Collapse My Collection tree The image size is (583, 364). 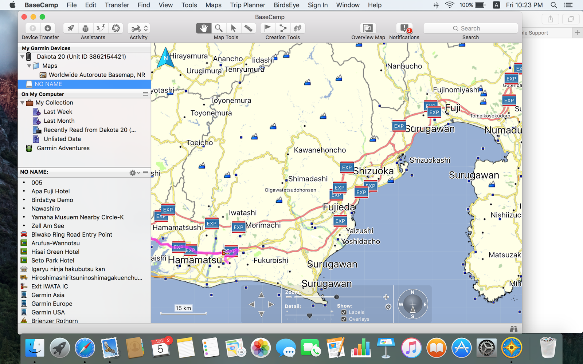tap(22, 103)
